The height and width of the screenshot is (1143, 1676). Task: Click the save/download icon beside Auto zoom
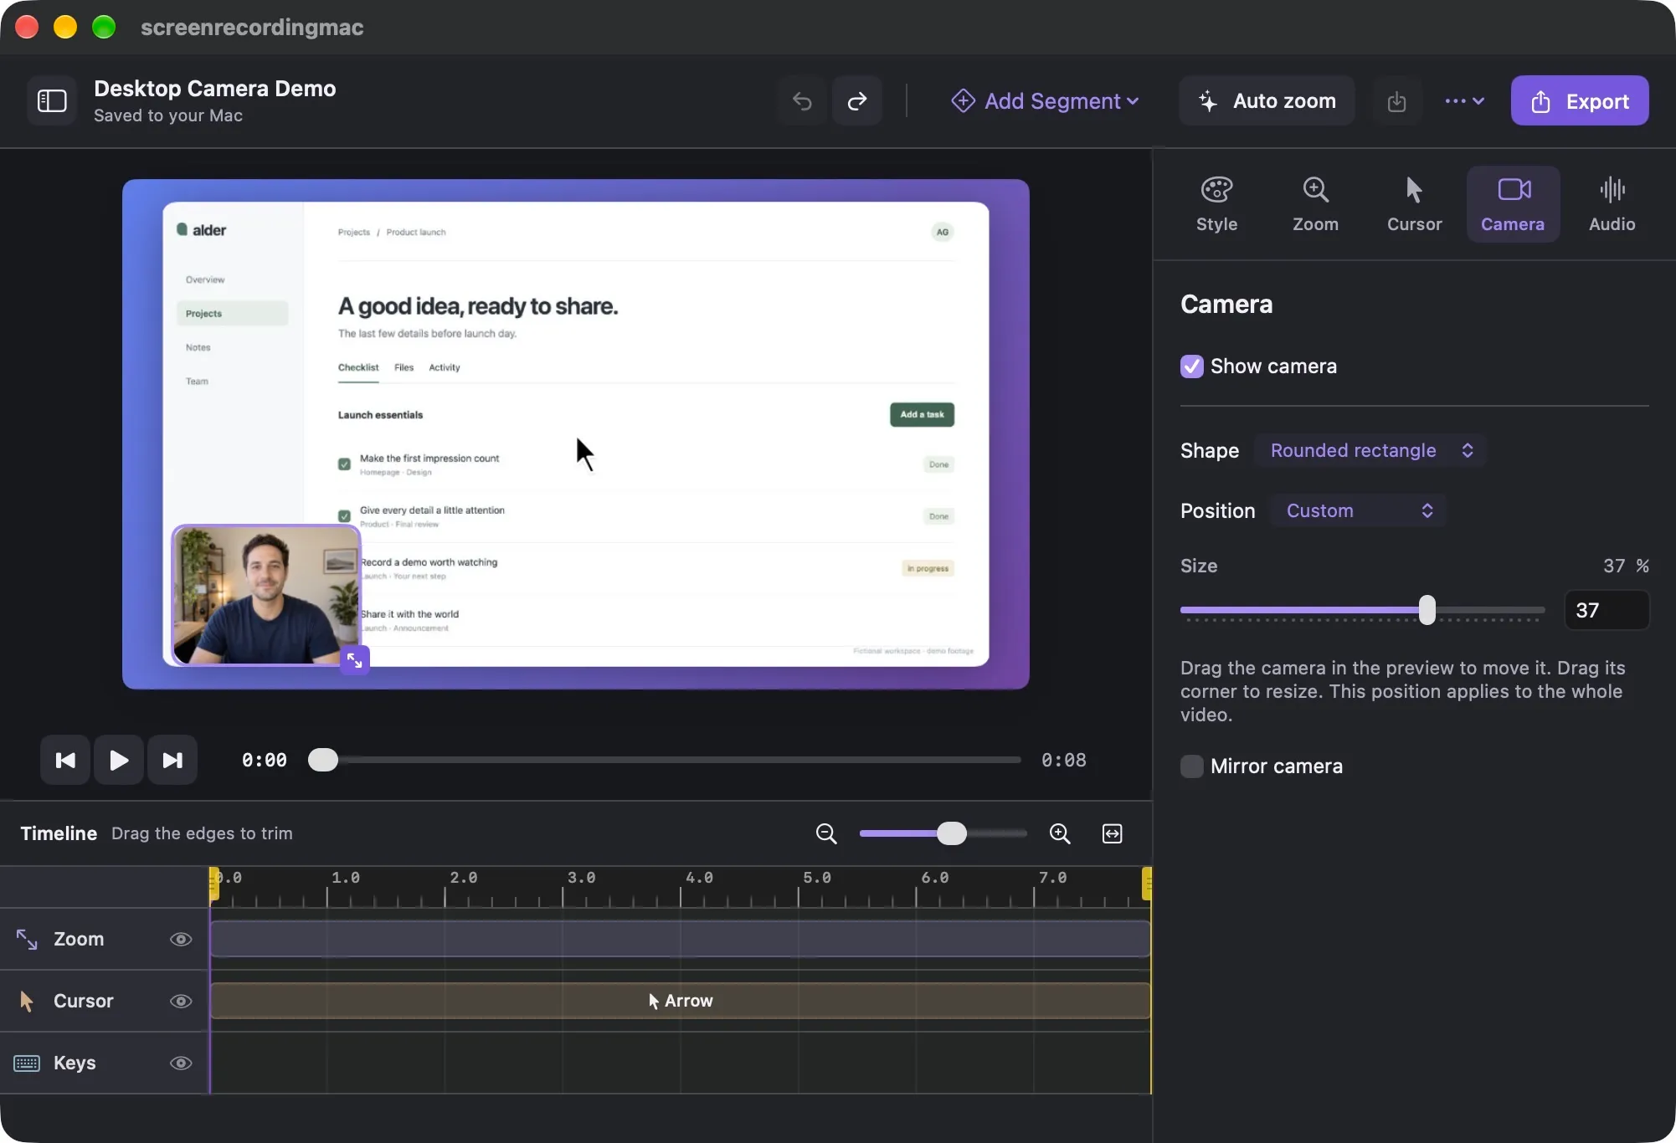1396,101
